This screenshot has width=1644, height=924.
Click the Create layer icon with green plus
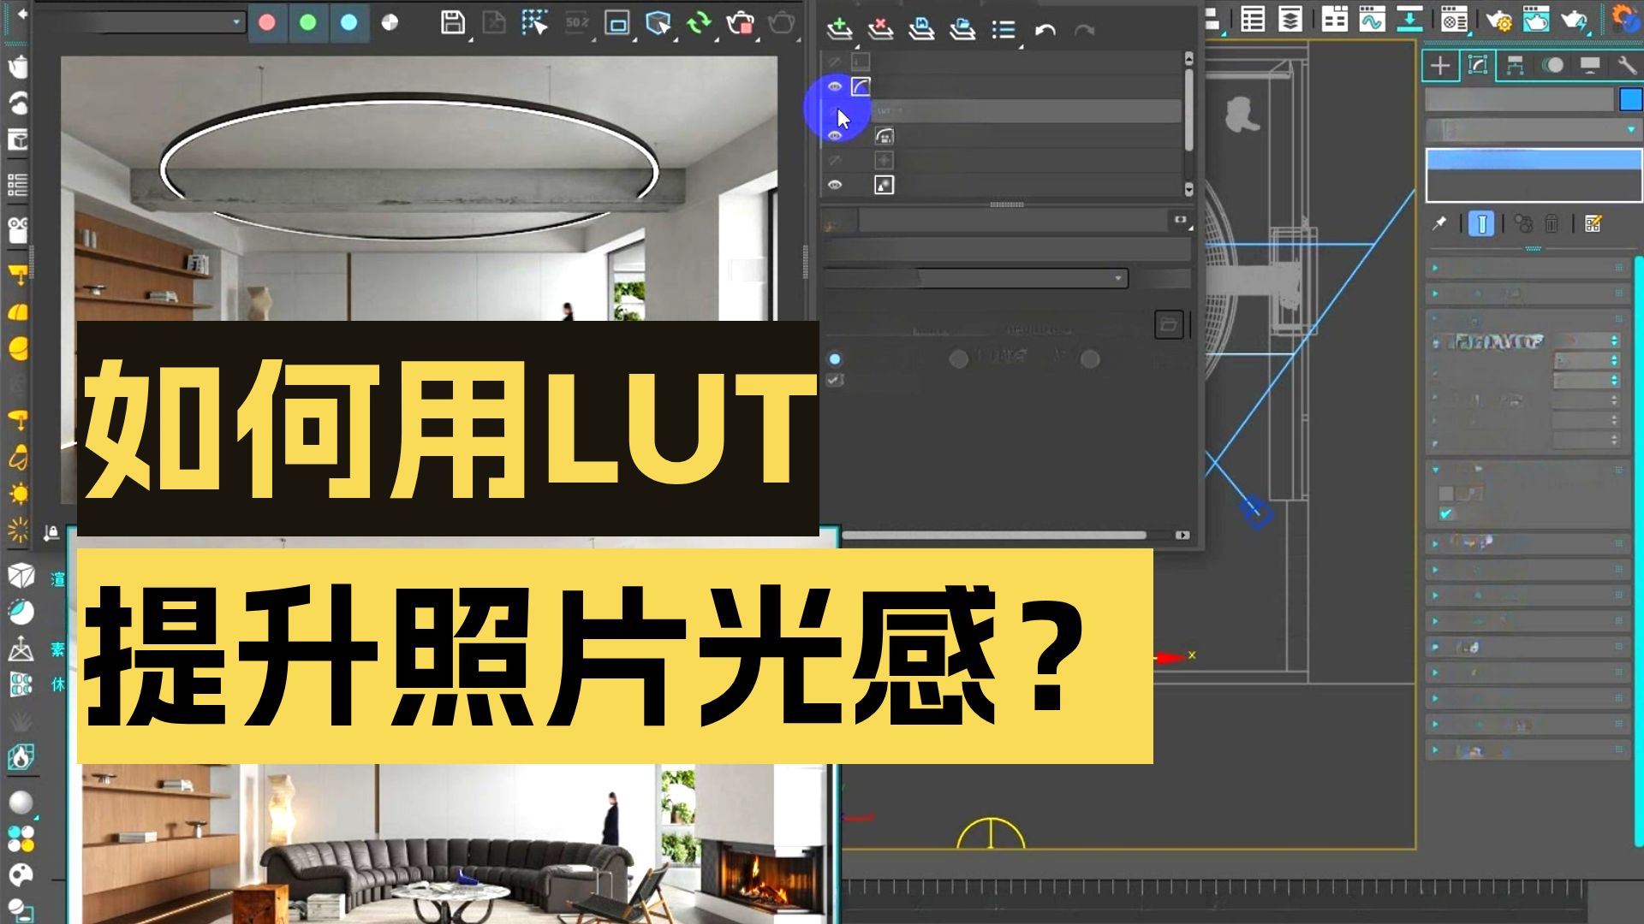point(839,30)
